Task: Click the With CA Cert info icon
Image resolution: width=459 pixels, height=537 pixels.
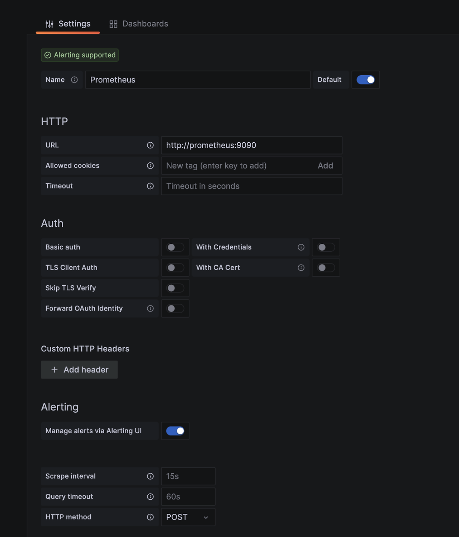Action: click(x=301, y=268)
